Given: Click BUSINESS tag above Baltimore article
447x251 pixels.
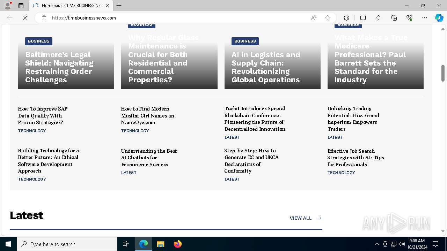Looking at the screenshot, I should click(x=39, y=41).
